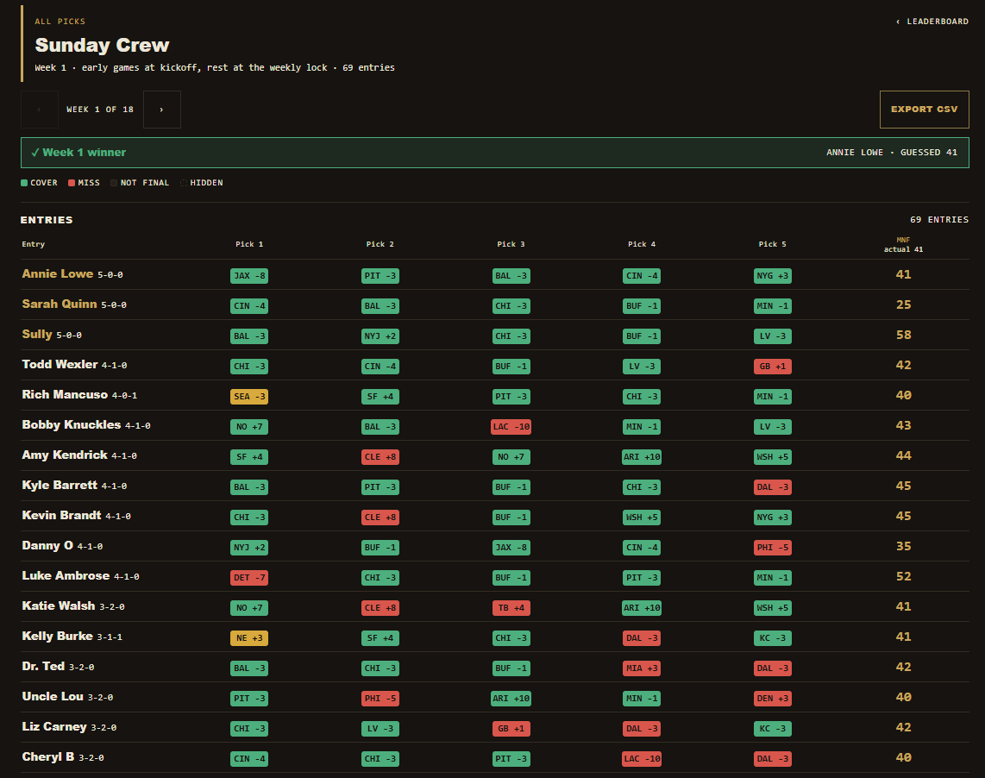Click Bobby Knuckles' LAC -10 pick
Viewport: 985px width, 778px height.
pos(511,427)
